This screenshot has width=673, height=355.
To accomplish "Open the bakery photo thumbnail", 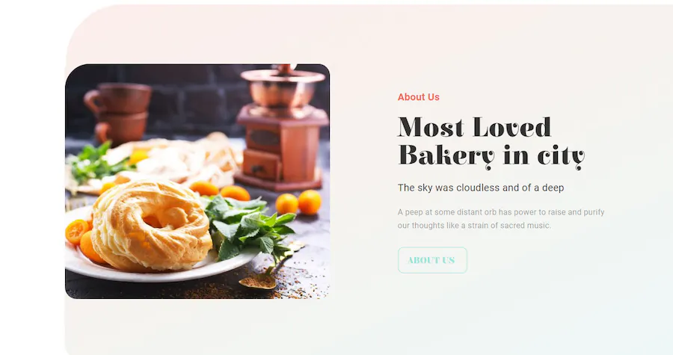I will (197, 182).
